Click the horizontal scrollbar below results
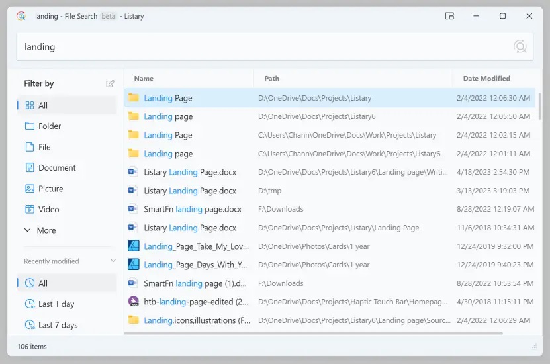The image size is (550, 364). click(x=314, y=333)
